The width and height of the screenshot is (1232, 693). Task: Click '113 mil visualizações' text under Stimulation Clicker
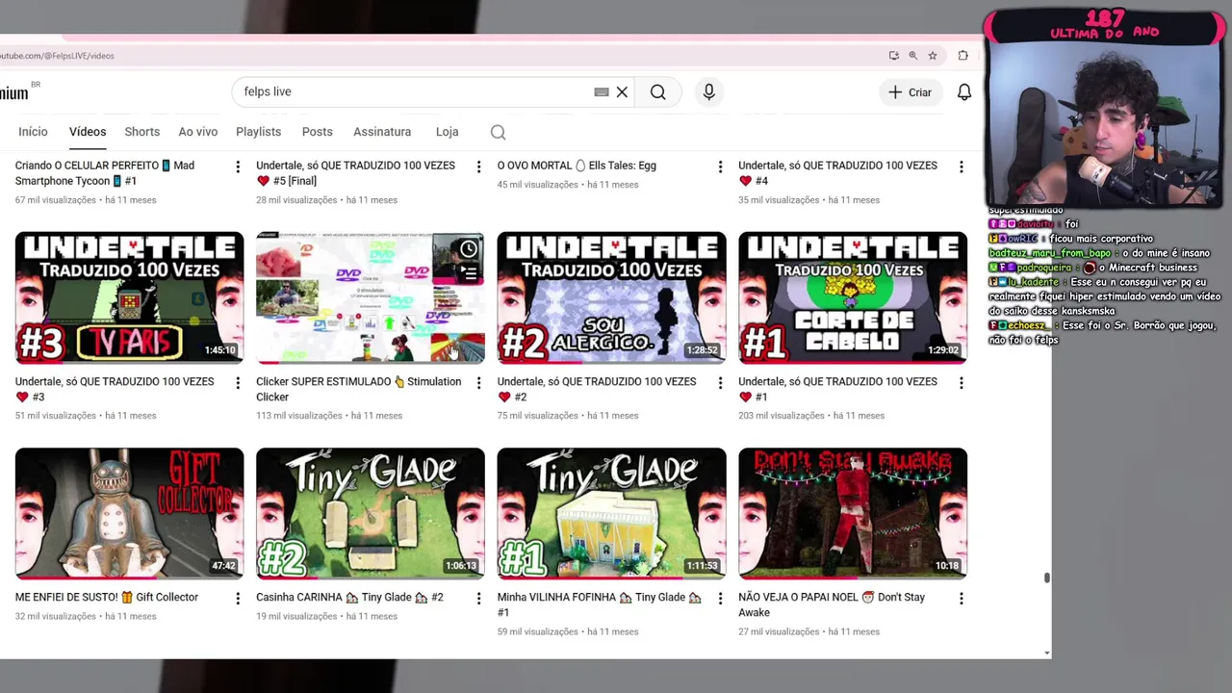click(298, 416)
